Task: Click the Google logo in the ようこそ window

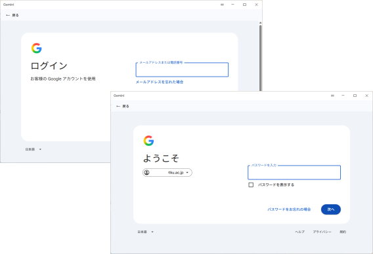Action: [x=148, y=141]
